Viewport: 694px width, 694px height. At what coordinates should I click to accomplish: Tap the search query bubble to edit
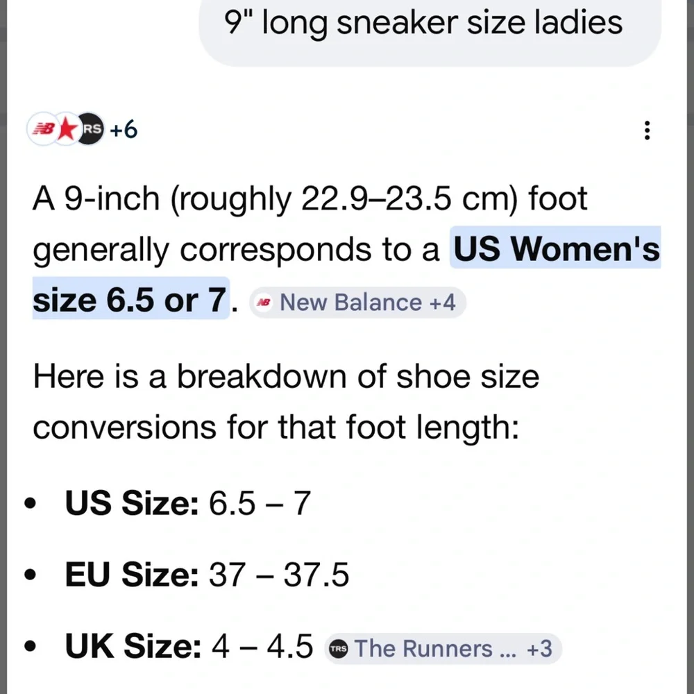click(x=424, y=25)
